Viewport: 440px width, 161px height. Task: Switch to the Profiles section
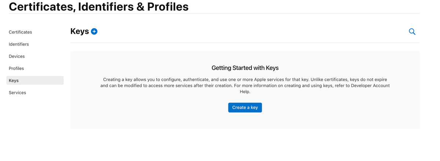pos(16,68)
